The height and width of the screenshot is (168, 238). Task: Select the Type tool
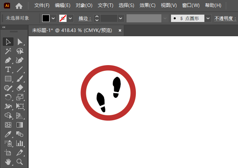click(8, 69)
